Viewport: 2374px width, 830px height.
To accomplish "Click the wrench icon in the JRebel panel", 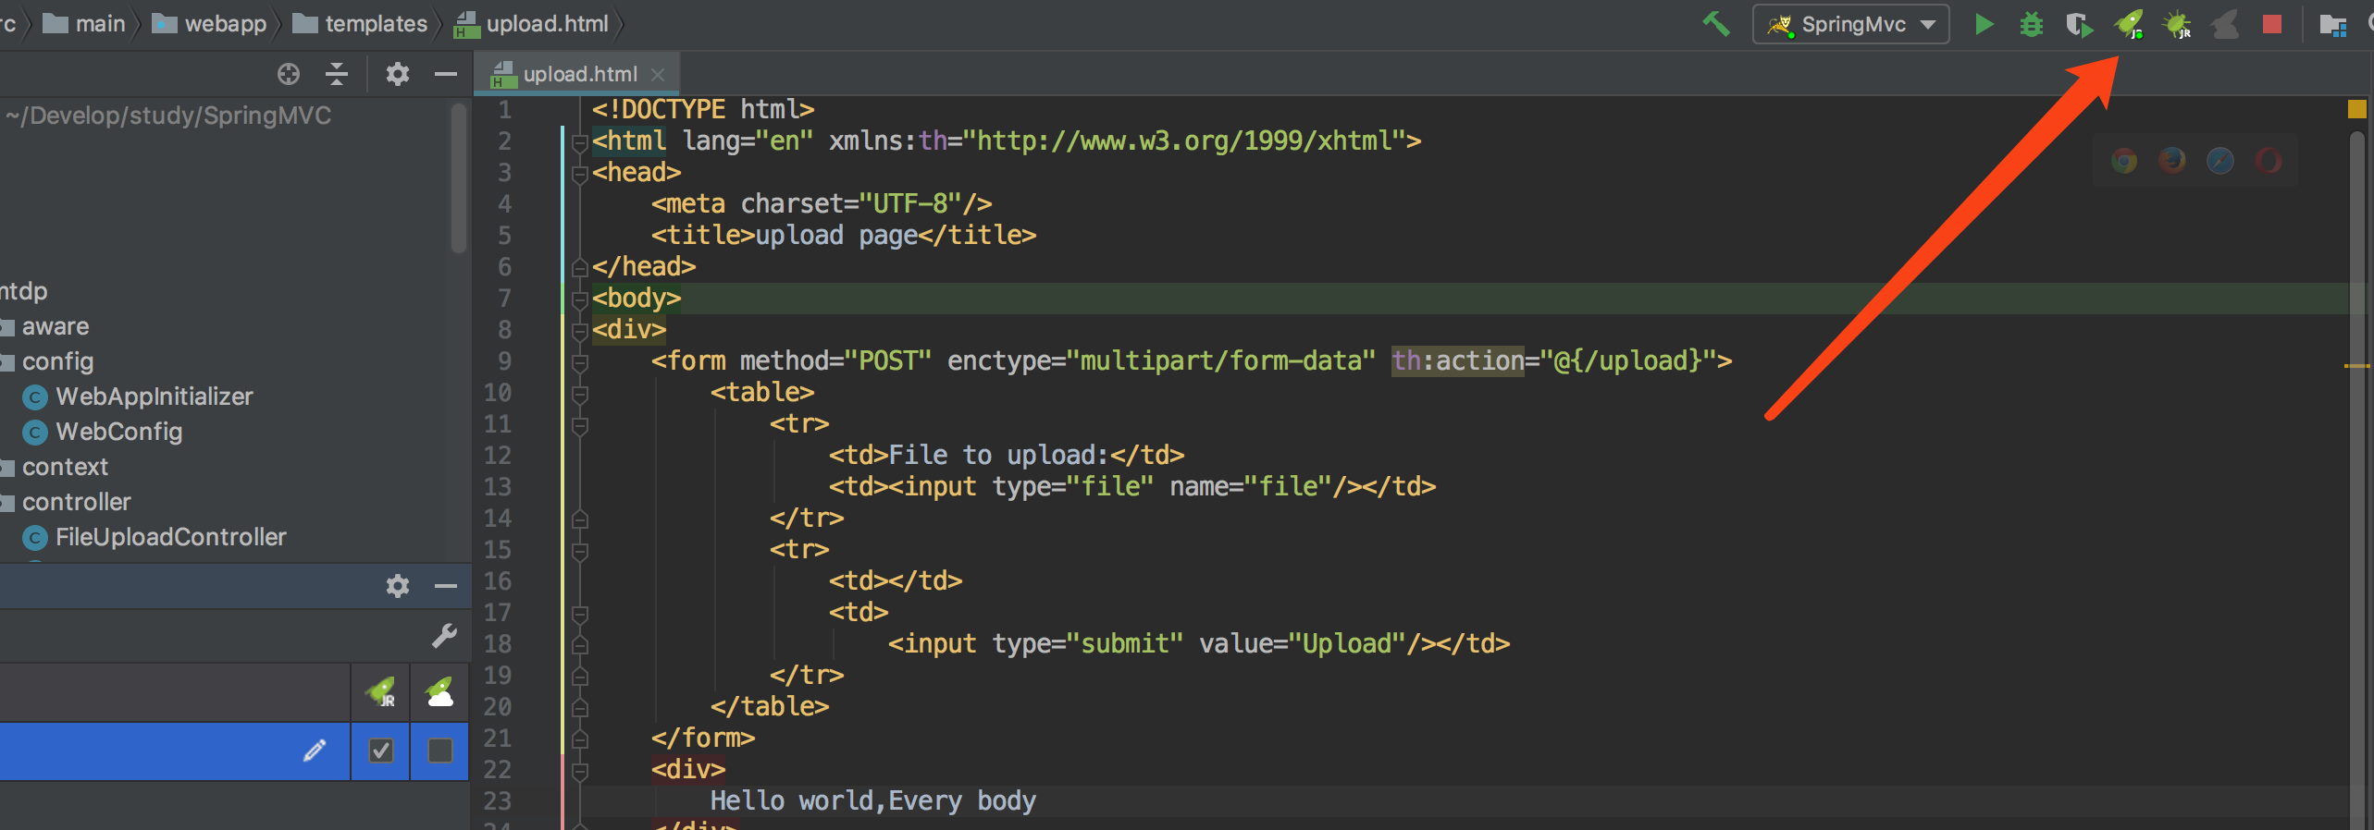I will point(444,636).
